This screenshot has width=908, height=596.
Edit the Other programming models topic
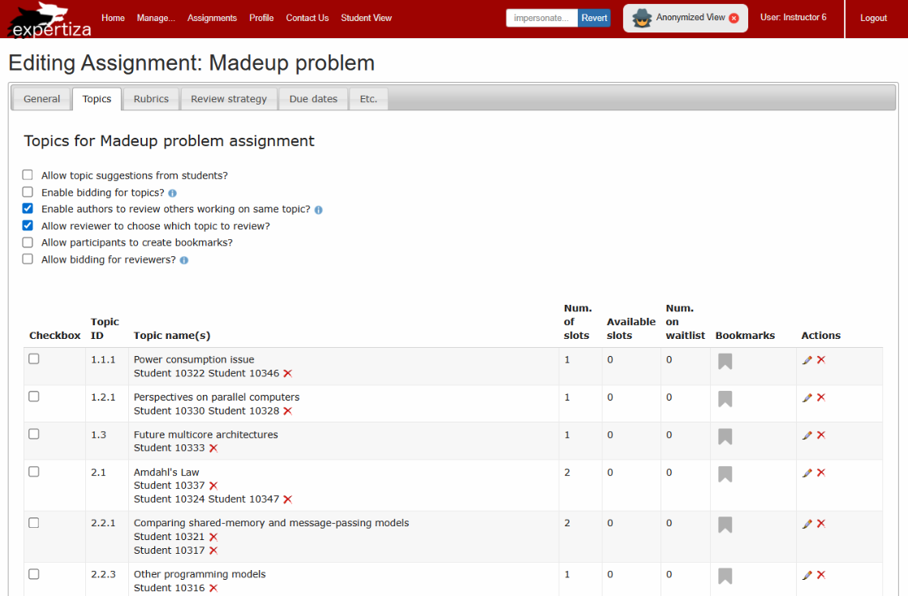(x=807, y=575)
